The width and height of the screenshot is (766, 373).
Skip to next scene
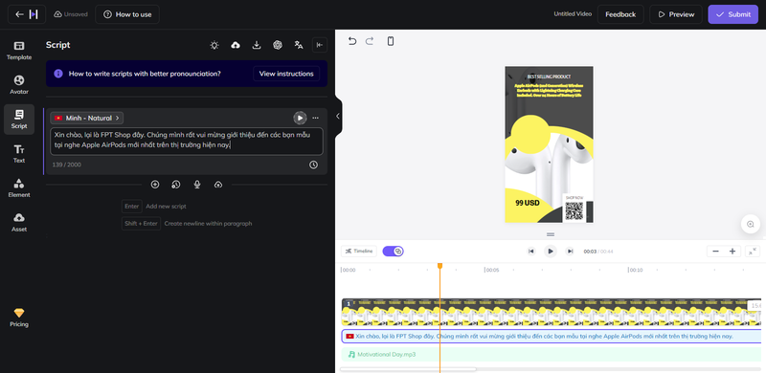click(x=570, y=251)
